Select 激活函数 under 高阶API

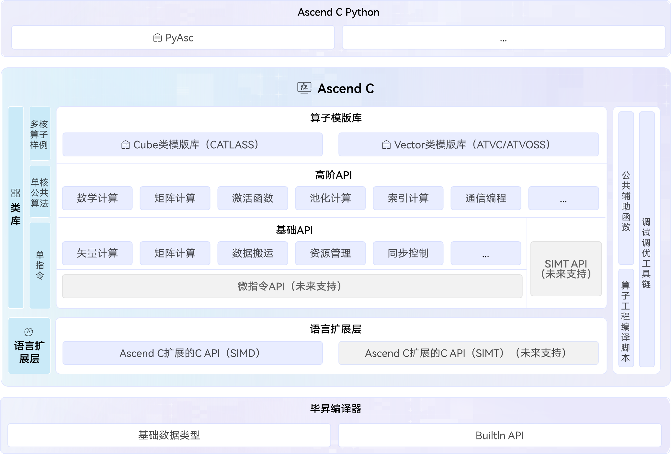253,198
